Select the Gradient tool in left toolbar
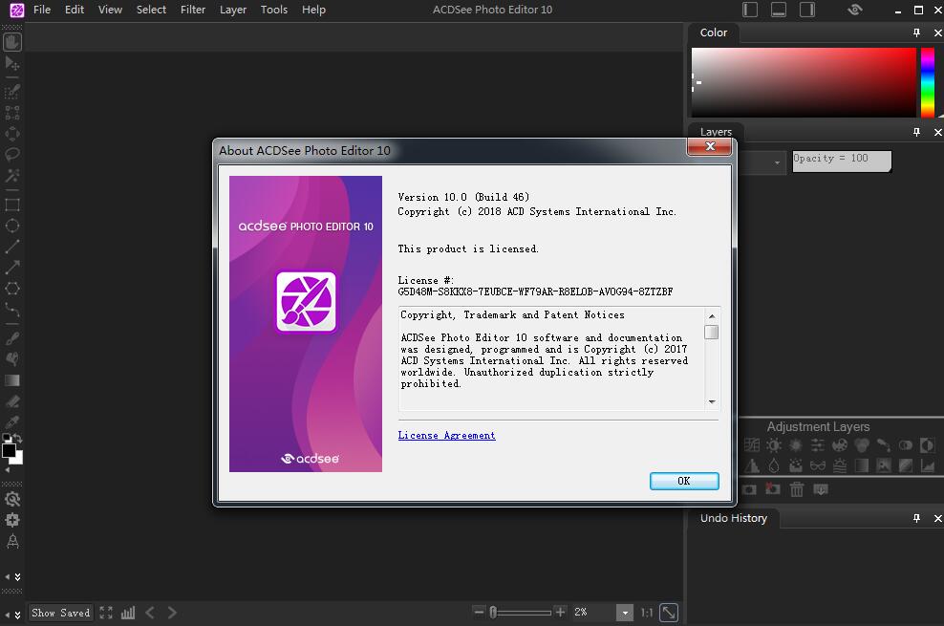The width and height of the screenshot is (944, 626). 12,380
